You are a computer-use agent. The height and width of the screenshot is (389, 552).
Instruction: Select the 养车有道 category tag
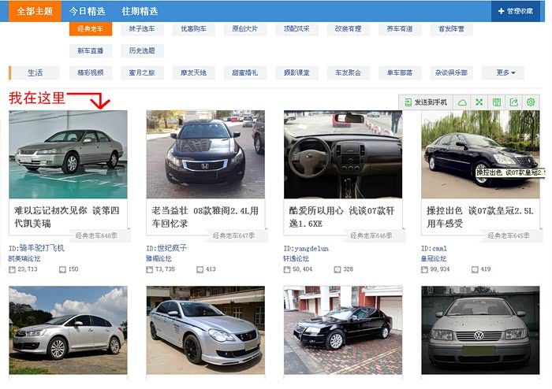pyautogui.click(x=400, y=29)
